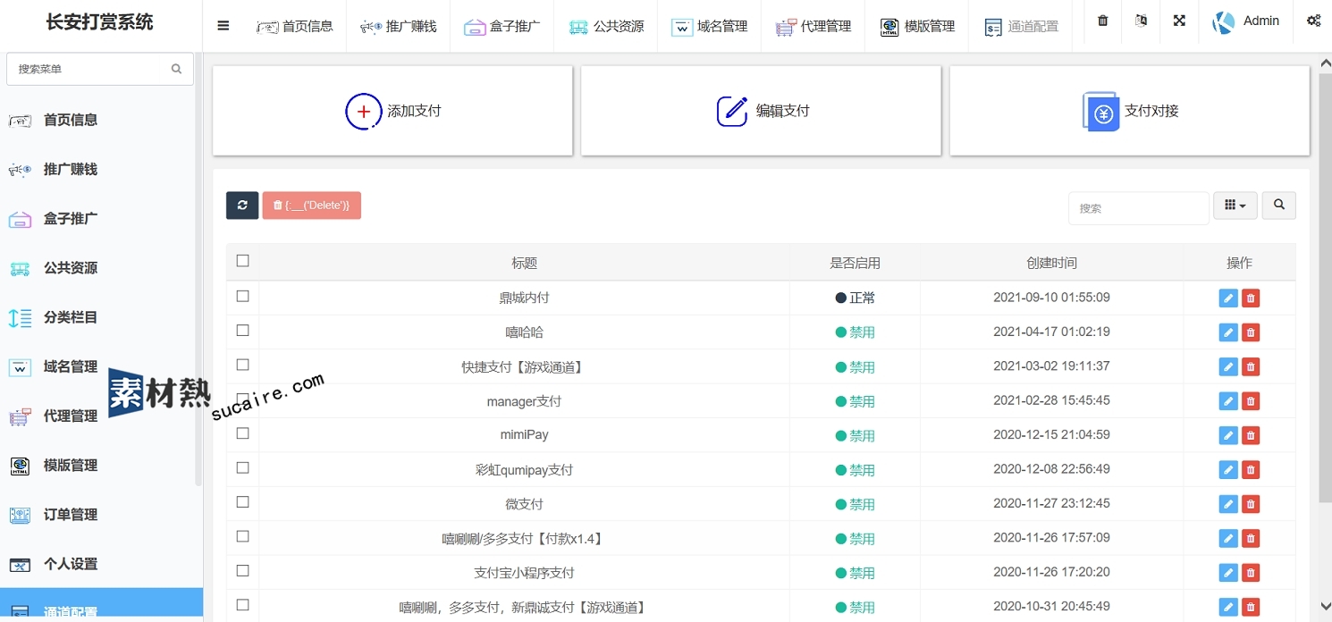Open 域名管理 tab in top navigation
1332x622 pixels.
(x=709, y=27)
